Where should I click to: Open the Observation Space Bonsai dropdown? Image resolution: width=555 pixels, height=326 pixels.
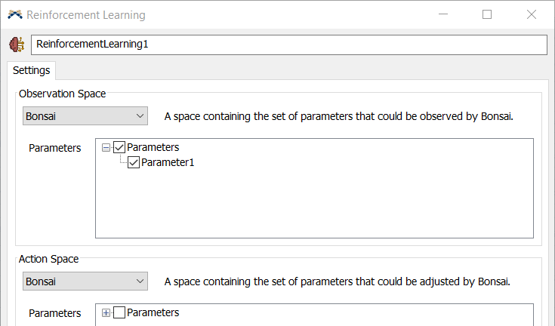click(85, 116)
